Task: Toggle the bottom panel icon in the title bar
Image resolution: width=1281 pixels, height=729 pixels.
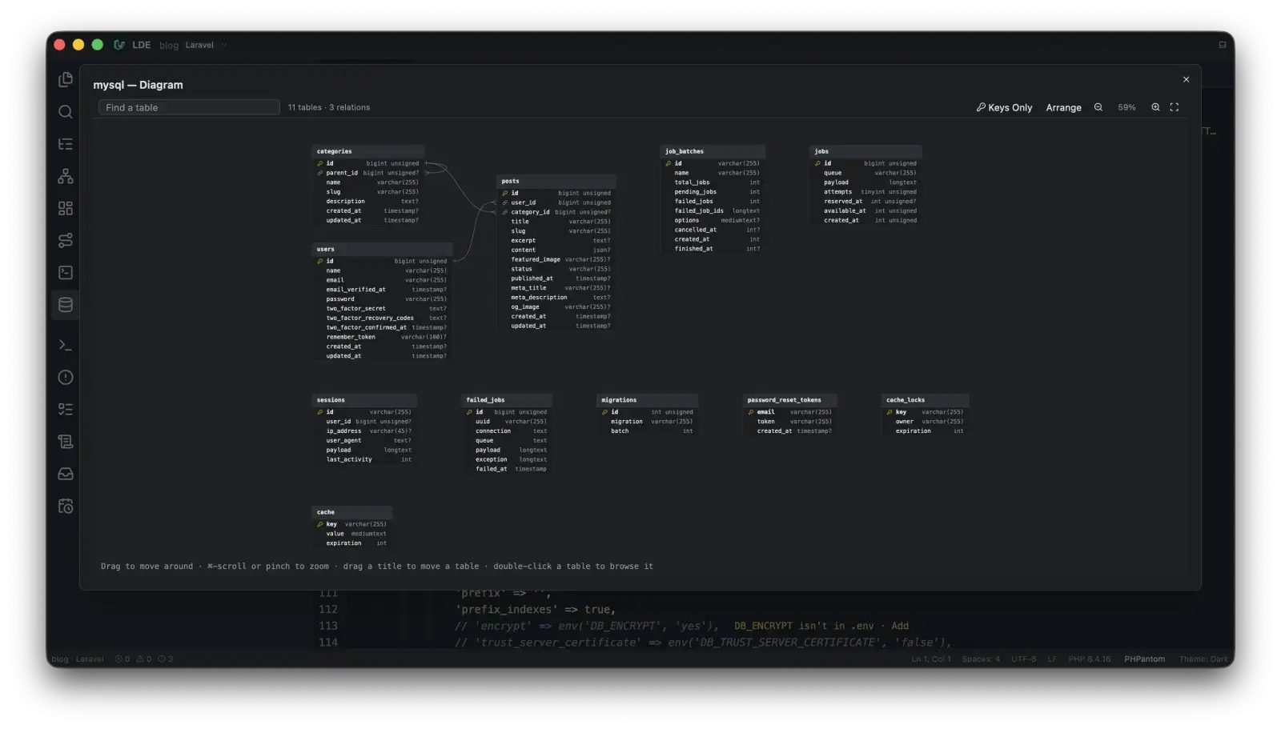Action: coord(1223,45)
